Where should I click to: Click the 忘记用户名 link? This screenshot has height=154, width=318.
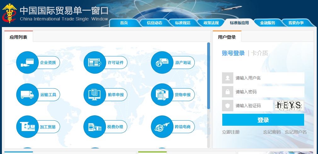[x=296, y=132]
